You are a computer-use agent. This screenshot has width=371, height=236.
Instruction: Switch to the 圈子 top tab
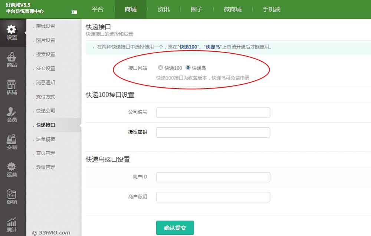tap(197, 10)
